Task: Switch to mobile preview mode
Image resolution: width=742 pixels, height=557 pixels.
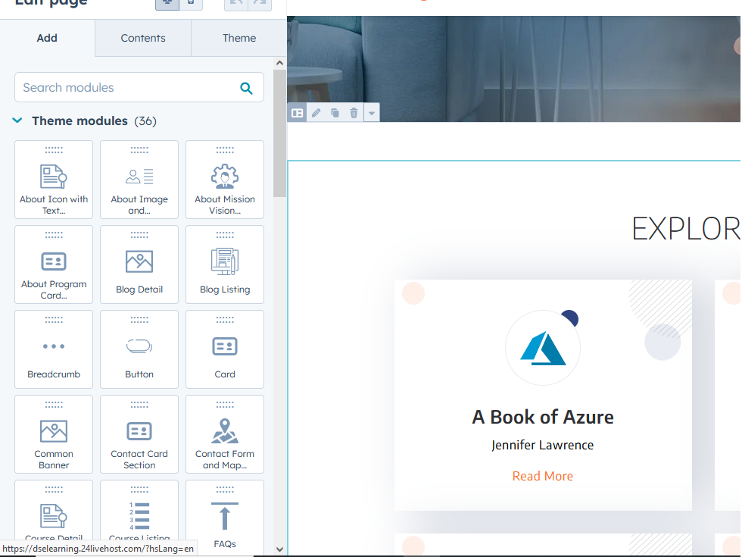Action: pyautogui.click(x=191, y=3)
